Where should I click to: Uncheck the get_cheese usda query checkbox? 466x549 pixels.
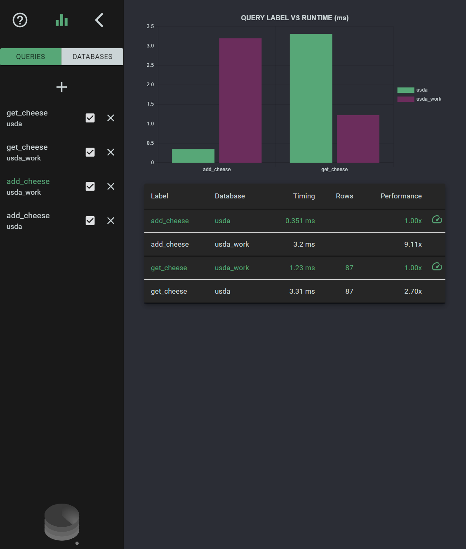point(90,118)
